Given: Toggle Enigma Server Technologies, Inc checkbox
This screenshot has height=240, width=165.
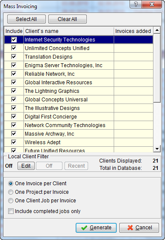Looking at the screenshot, I should click(14, 65).
